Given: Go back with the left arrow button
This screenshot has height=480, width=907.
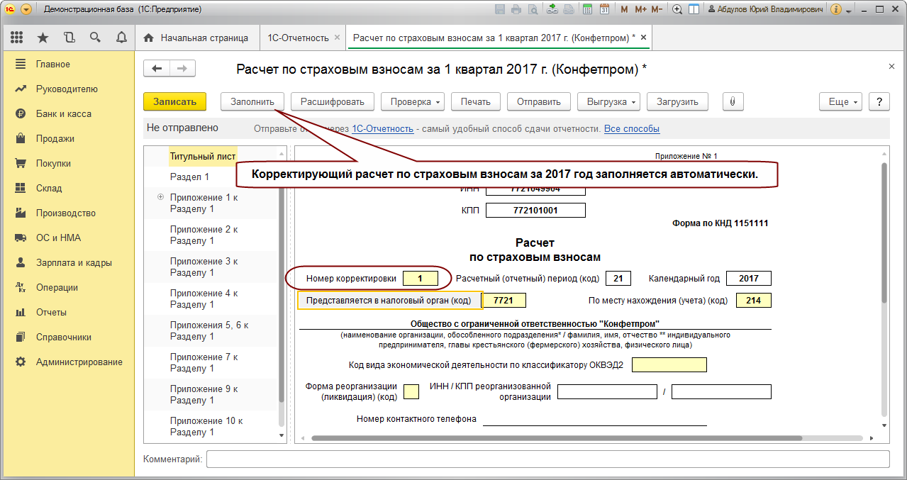Looking at the screenshot, I should click(157, 69).
